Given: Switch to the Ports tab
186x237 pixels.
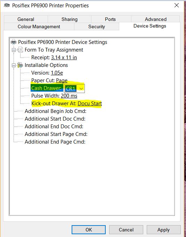Looking at the screenshot, I should coord(110,19).
